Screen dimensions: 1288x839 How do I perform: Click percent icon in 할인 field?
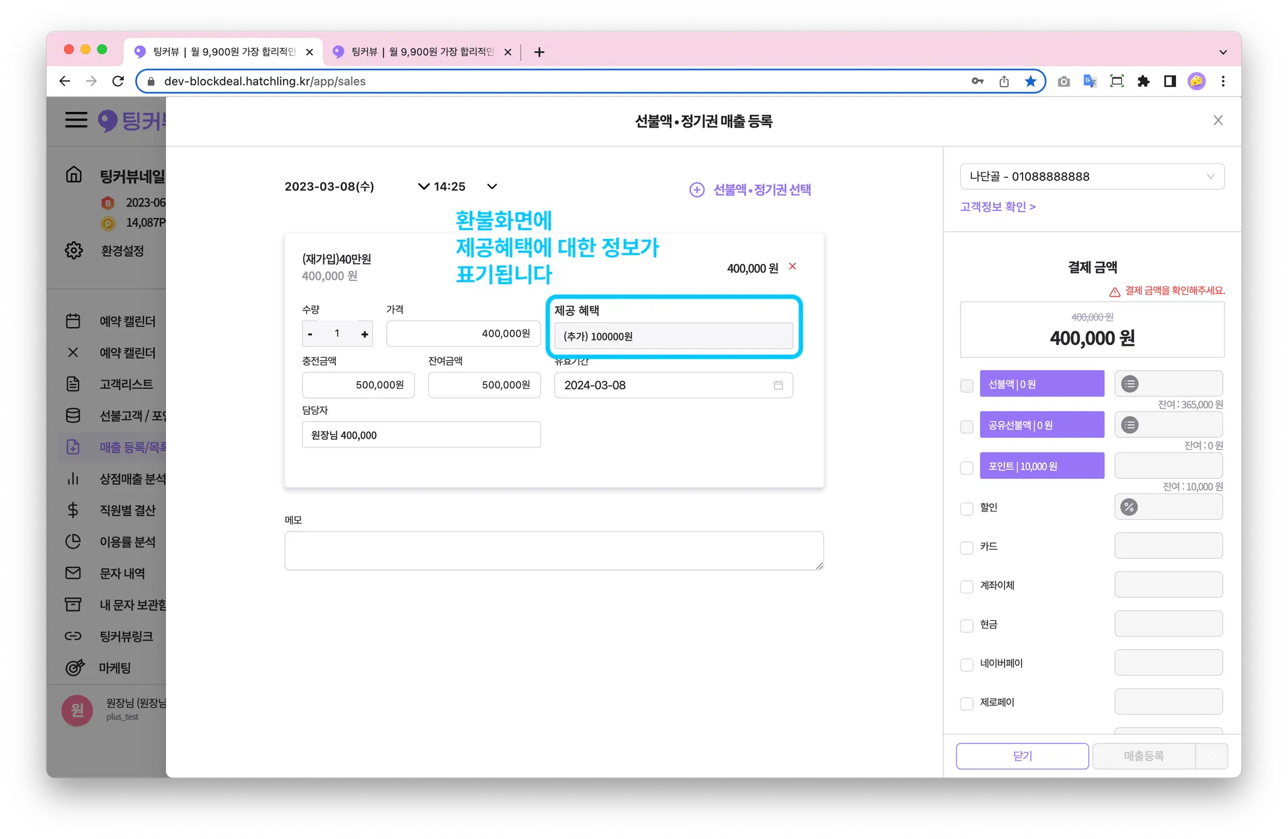[x=1130, y=507]
